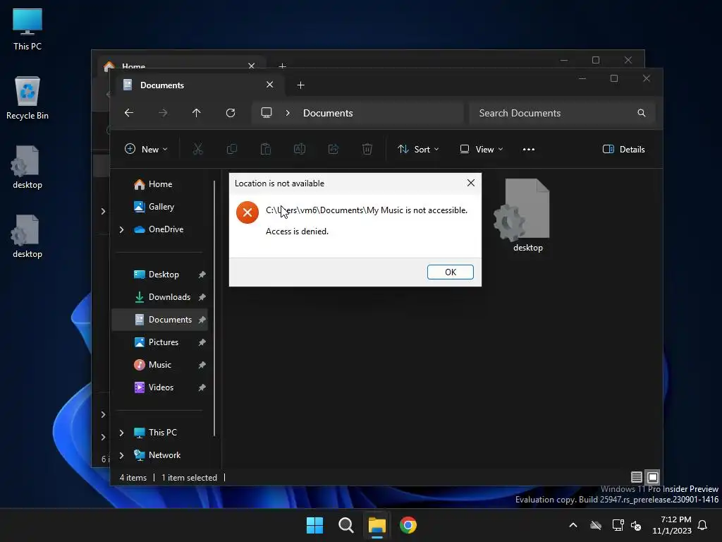722x542 pixels.
Task: Select the Documents tab
Action: [198, 85]
